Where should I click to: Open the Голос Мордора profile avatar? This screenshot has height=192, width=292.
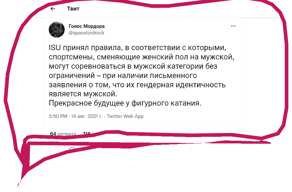tap(57, 30)
